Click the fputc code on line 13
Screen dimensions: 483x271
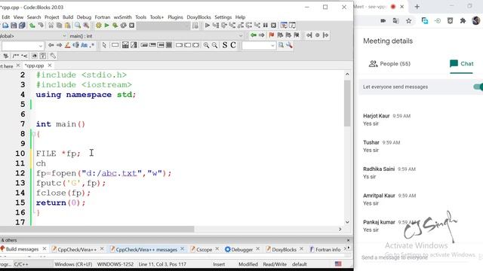70,183
